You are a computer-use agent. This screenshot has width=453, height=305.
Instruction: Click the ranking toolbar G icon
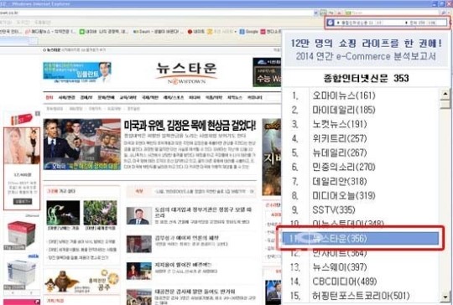click(331, 23)
